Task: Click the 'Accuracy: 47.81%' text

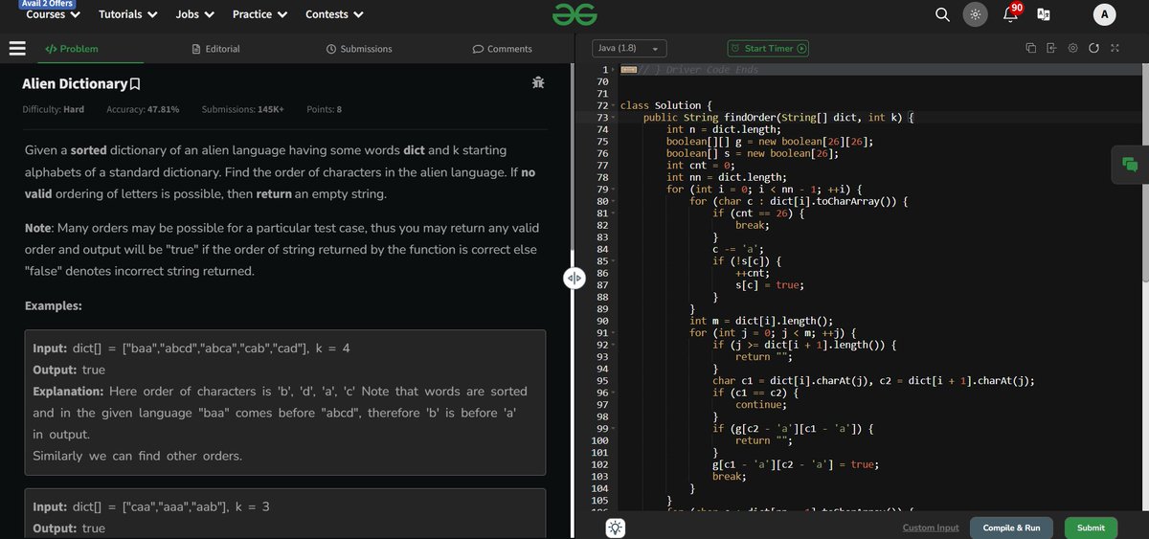Action: tap(143, 109)
